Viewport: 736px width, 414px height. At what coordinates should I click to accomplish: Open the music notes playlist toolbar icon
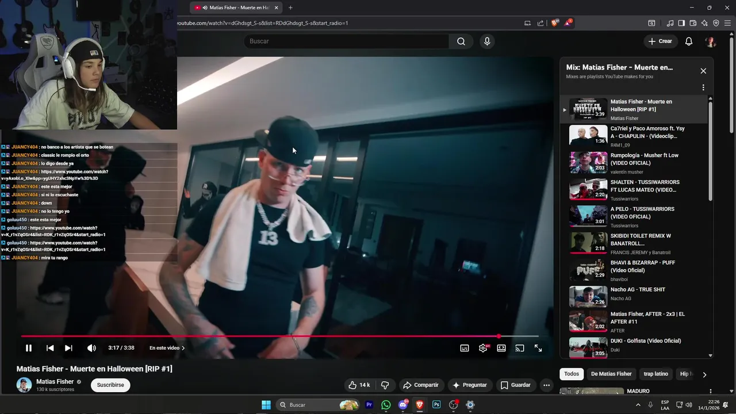tap(670, 23)
